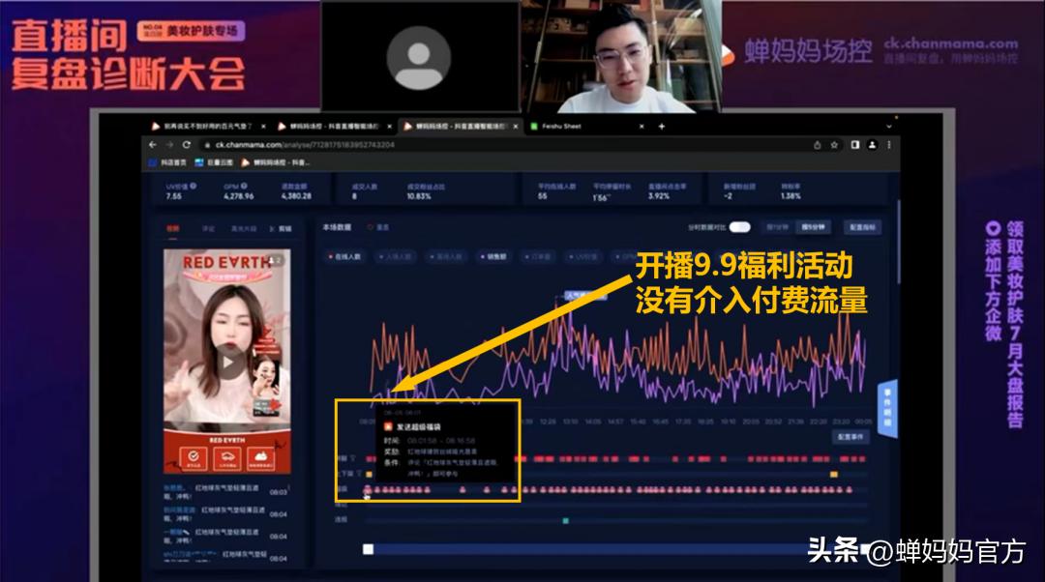Screen dimensions: 1045x582
Task: Click the 发送超级福袋 tooltip title
Action: tap(419, 427)
